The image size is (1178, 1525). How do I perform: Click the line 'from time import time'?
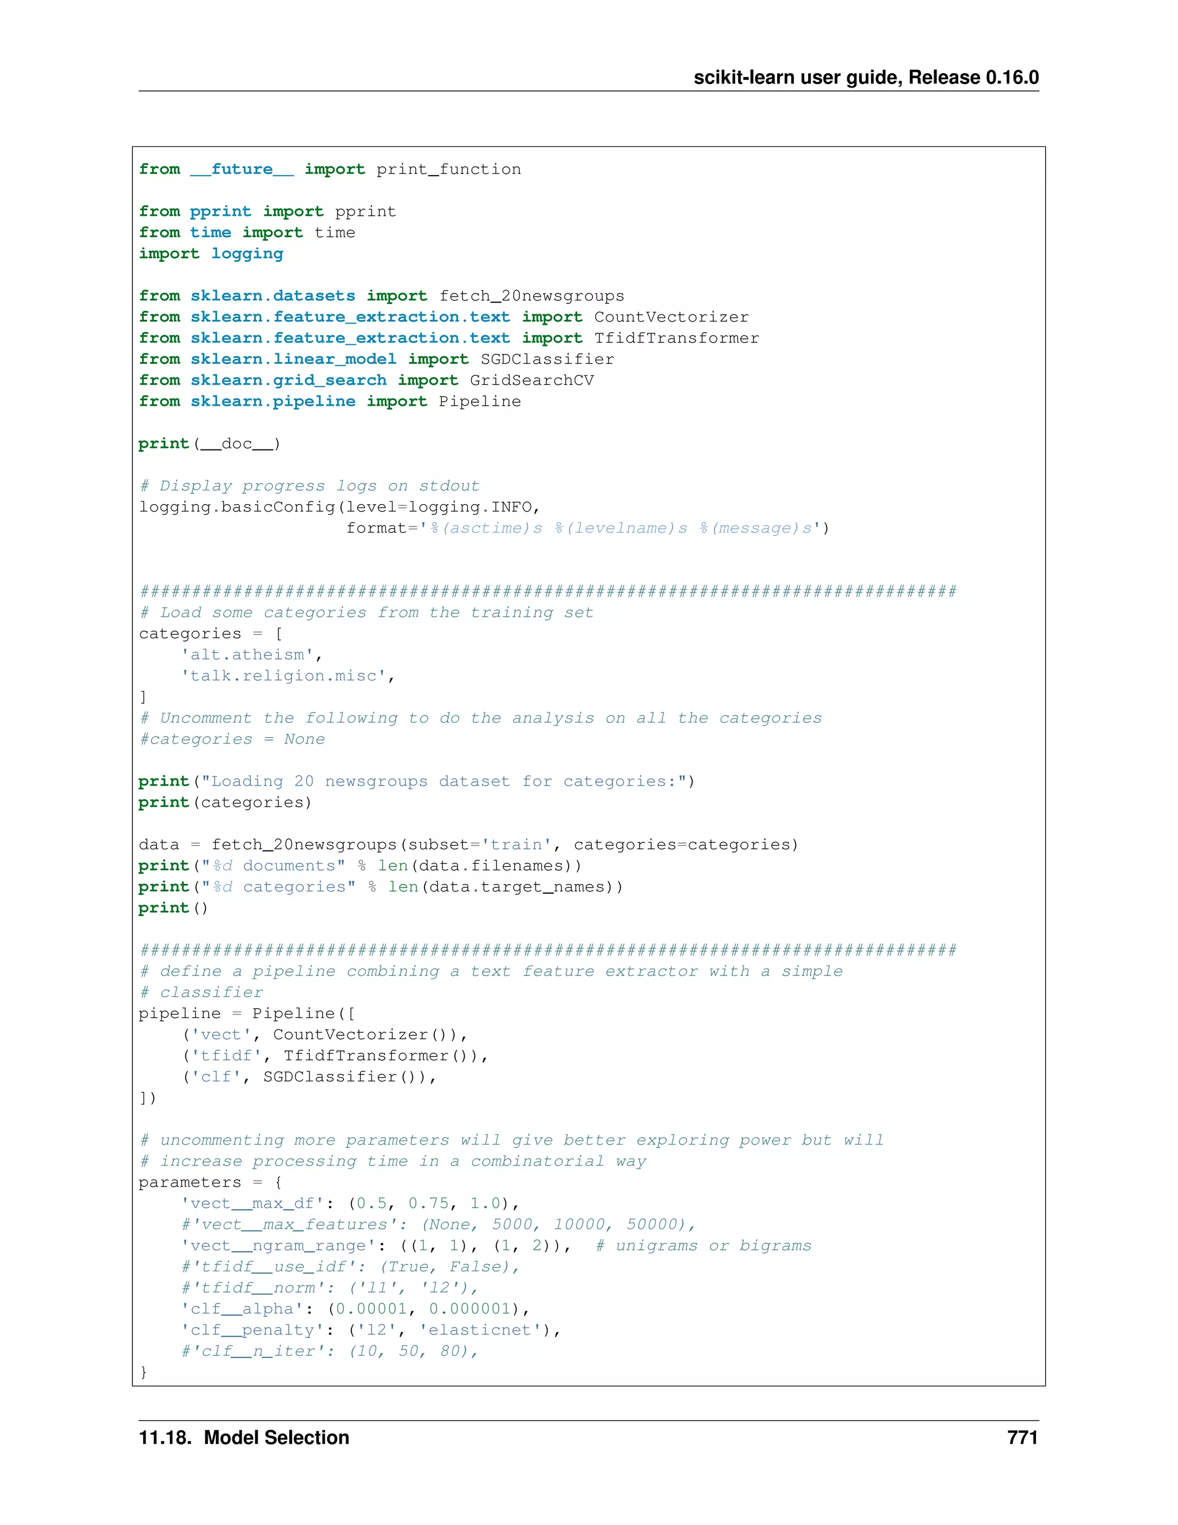(x=247, y=232)
